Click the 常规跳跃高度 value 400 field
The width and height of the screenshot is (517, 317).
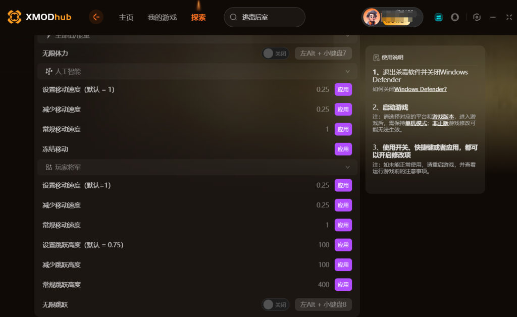point(324,285)
